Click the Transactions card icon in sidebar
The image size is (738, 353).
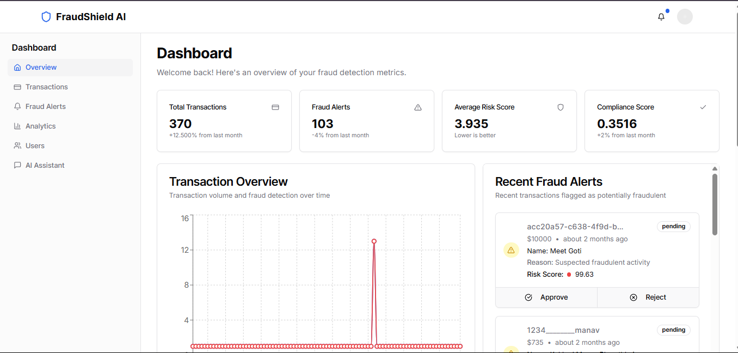click(x=17, y=87)
